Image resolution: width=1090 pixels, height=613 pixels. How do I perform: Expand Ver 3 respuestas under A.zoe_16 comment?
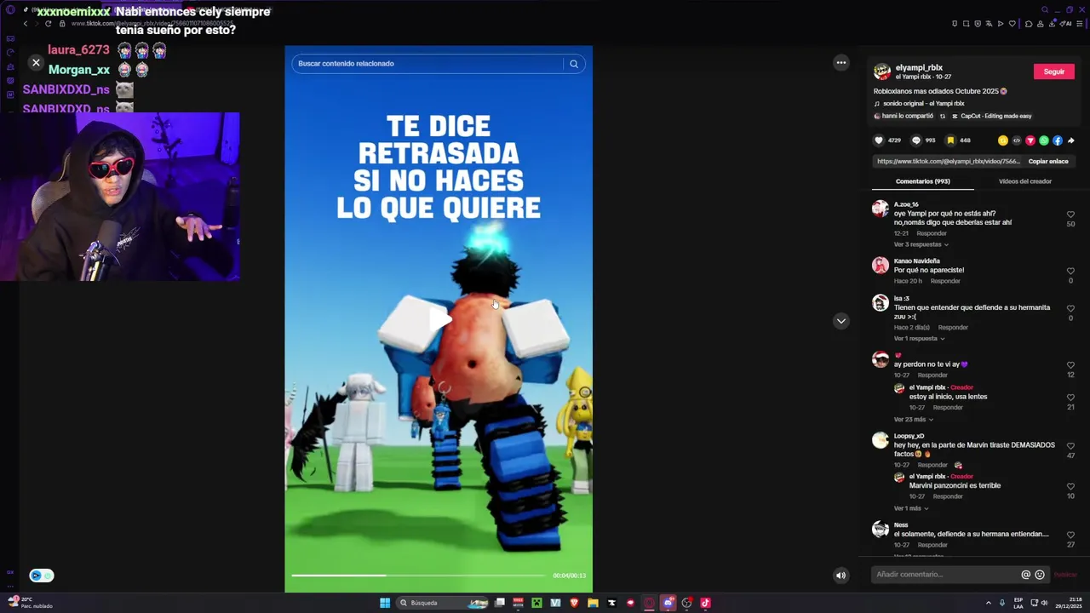click(921, 244)
